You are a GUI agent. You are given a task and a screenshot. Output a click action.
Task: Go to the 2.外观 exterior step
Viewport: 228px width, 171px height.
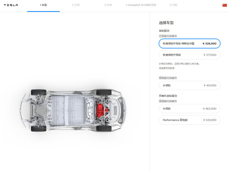(76, 5)
